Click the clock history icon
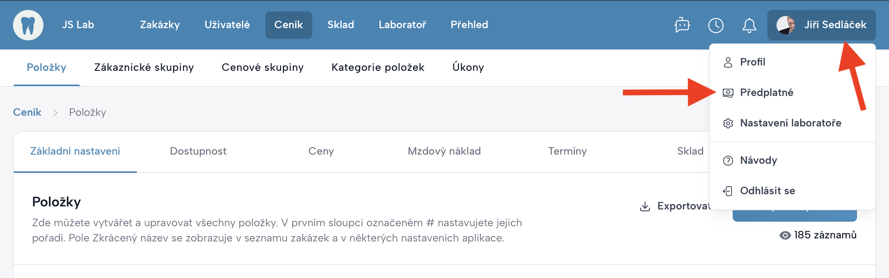Viewport: 889px width, 278px height. click(x=716, y=25)
